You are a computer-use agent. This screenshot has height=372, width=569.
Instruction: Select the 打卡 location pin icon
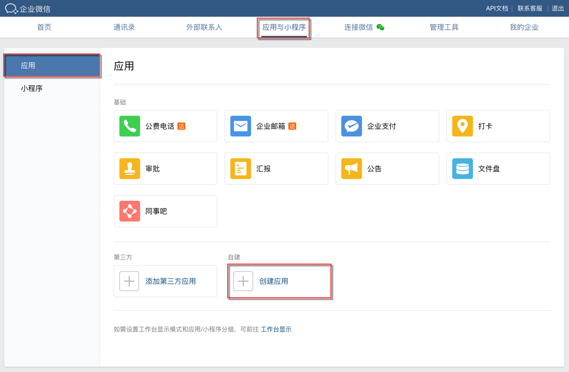pos(463,126)
